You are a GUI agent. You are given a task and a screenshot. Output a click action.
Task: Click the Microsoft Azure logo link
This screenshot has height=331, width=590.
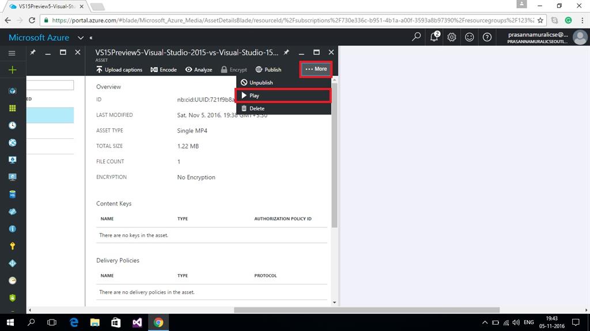(39, 37)
